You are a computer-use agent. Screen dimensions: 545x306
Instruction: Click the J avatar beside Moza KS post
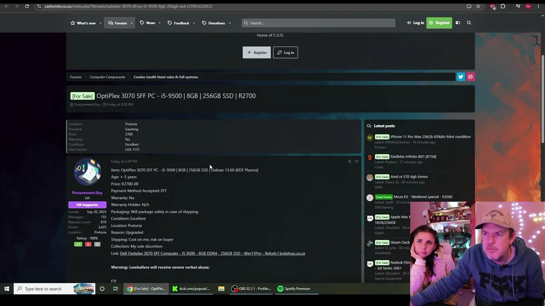(x=370, y=198)
